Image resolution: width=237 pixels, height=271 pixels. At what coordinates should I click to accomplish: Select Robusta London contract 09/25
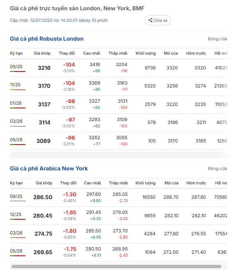16,67
